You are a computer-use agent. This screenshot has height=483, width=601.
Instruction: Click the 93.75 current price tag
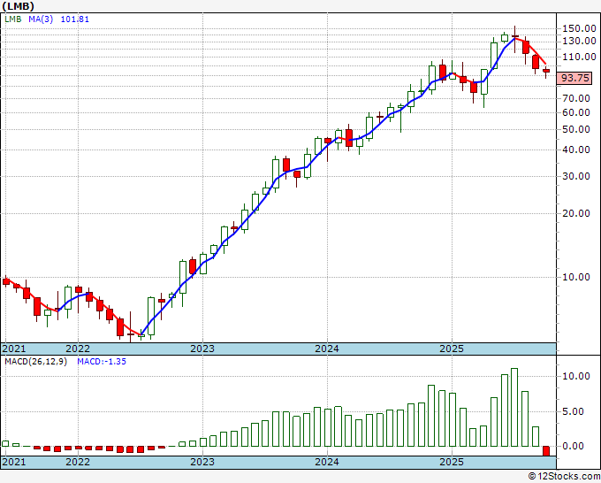click(574, 78)
